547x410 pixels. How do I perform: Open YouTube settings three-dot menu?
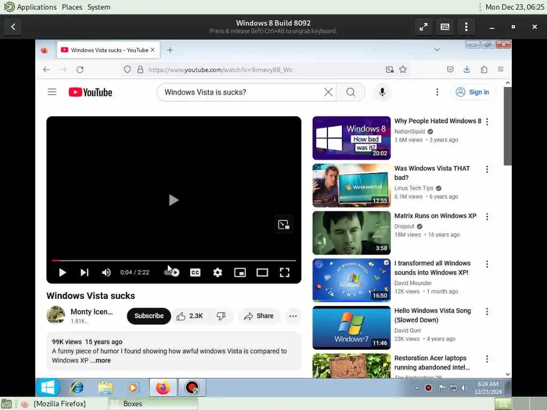[x=437, y=92]
